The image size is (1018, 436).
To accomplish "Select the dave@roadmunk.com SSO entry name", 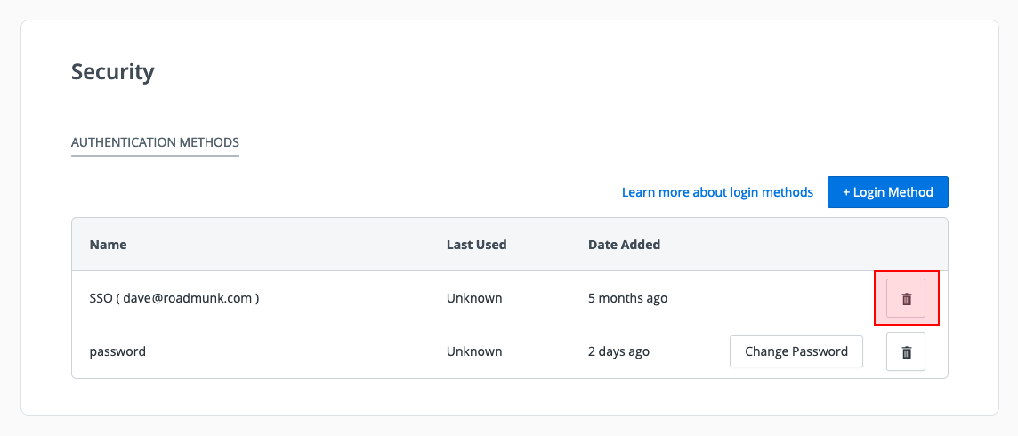I will click(174, 298).
